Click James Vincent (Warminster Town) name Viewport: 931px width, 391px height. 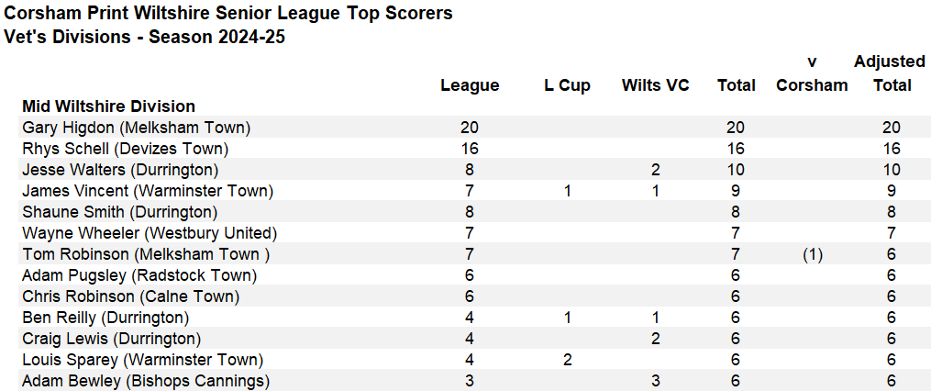[x=148, y=191]
